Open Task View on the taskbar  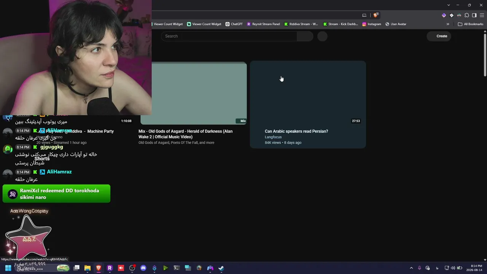tap(76, 268)
